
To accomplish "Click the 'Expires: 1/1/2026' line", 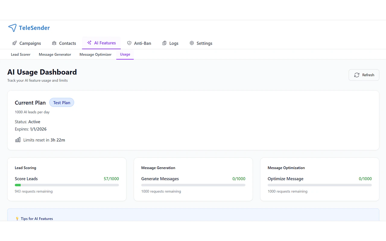I will tap(31, 129).
